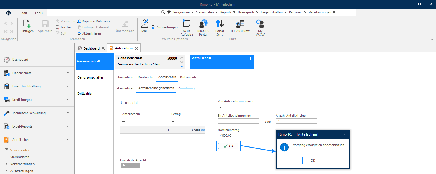Open the Dokumente tab
Image resolution: width=436 pixels, height=174 pixels.
[x=188, y=77]
